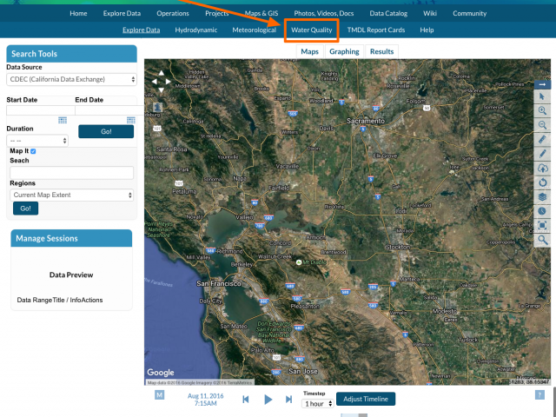Open the Water Quality submenu link
Image resolution: width=556 pixels, height=417 pixels.
click(x=312, y=30)
